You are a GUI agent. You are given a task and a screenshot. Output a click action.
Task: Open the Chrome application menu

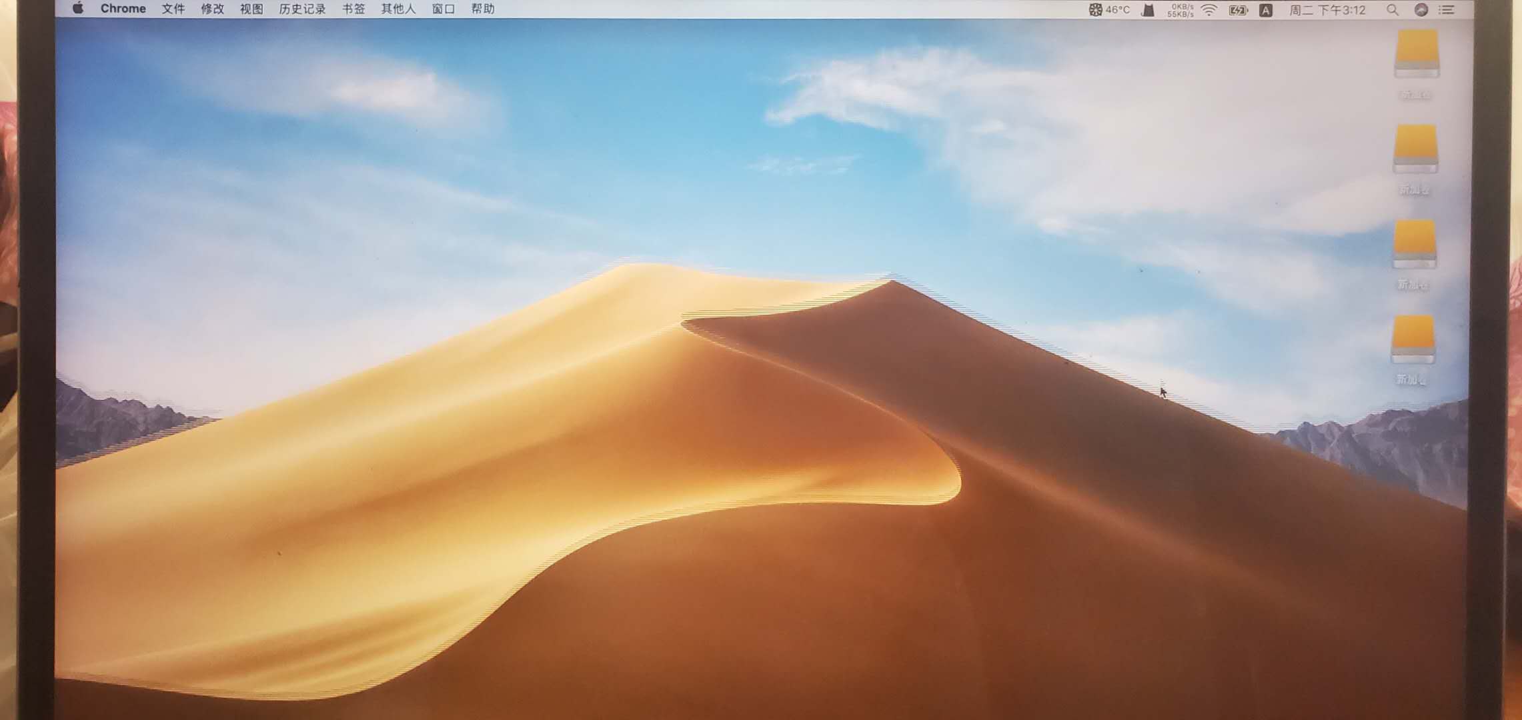pos(123,9)
